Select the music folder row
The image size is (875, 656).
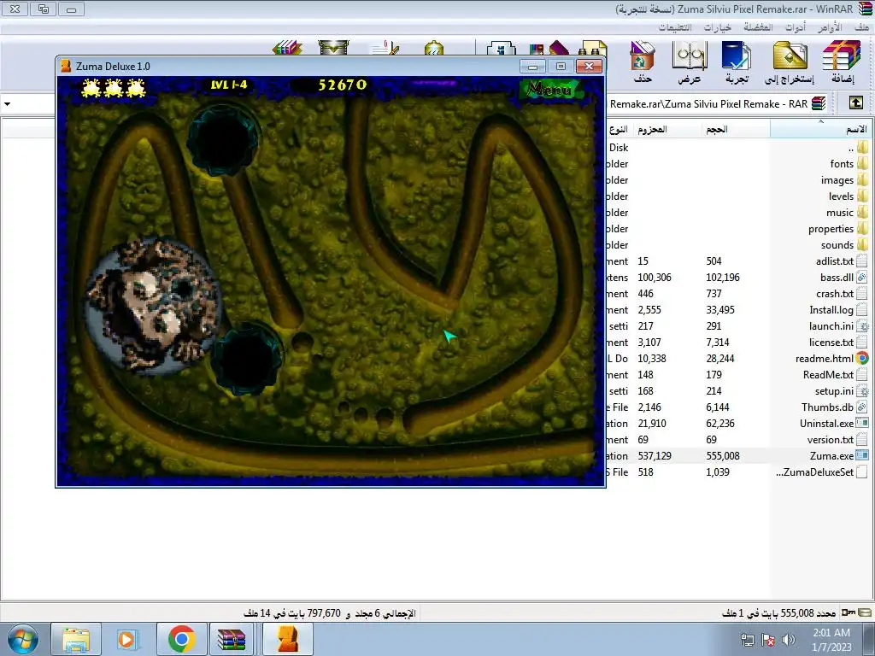tap(739, 212)
